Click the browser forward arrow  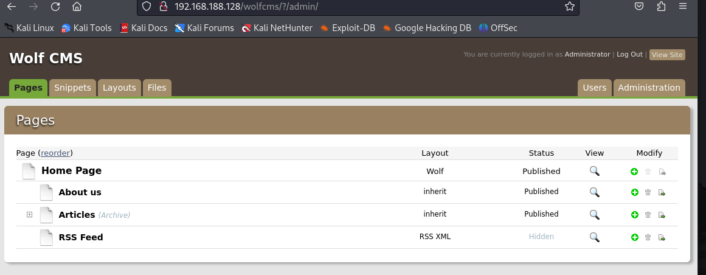point(33,6)
